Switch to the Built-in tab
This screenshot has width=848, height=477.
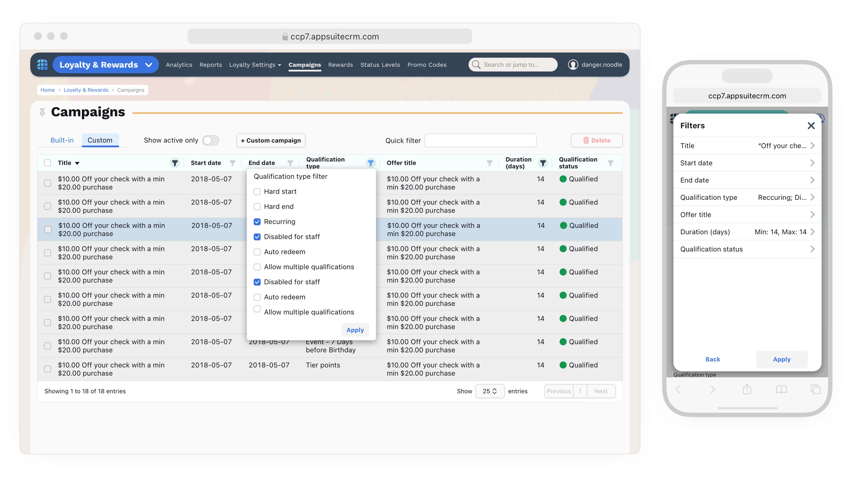62,140
